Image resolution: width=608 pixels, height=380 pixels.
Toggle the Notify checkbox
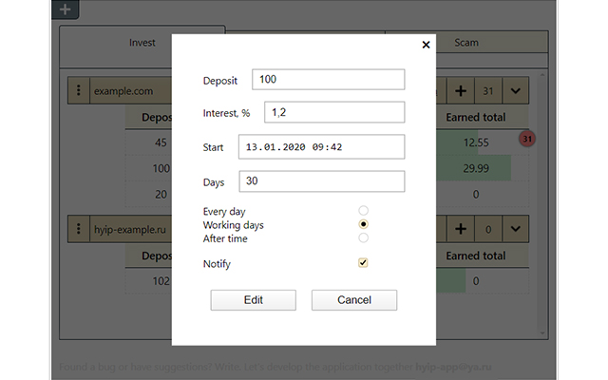pos(363,263)
